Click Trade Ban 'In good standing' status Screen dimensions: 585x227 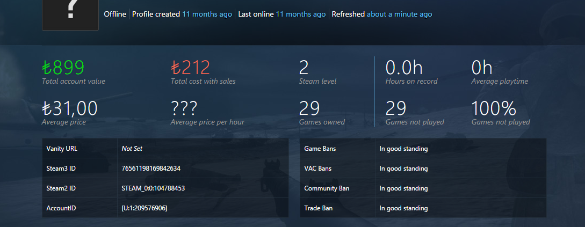tap(403, 208)
